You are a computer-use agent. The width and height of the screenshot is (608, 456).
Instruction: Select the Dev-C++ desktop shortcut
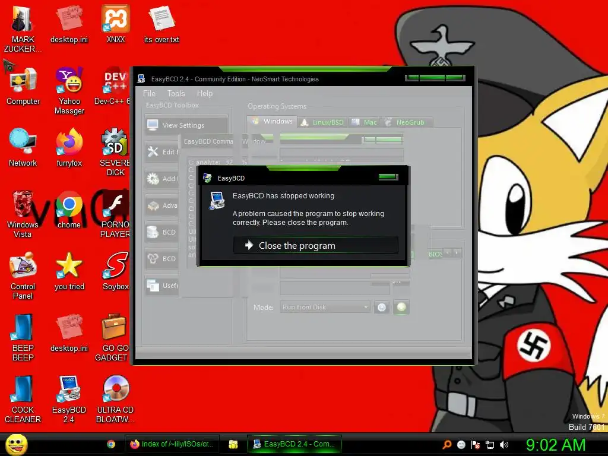(112, 87)
